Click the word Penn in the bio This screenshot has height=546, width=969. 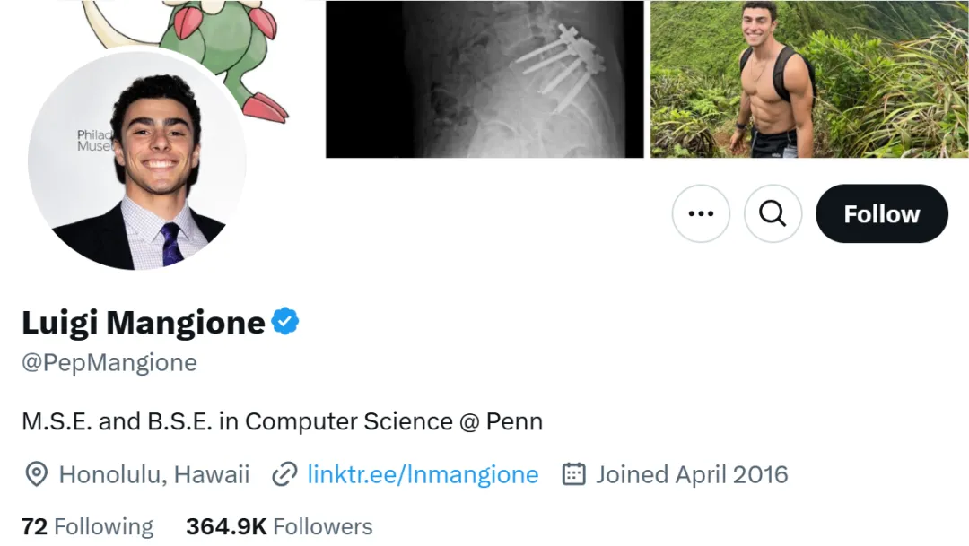(514, 421)
